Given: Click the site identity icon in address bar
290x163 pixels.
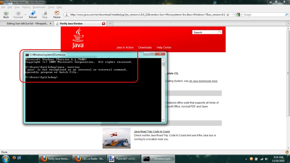Looking at the screenshot, I should (67, 14).
